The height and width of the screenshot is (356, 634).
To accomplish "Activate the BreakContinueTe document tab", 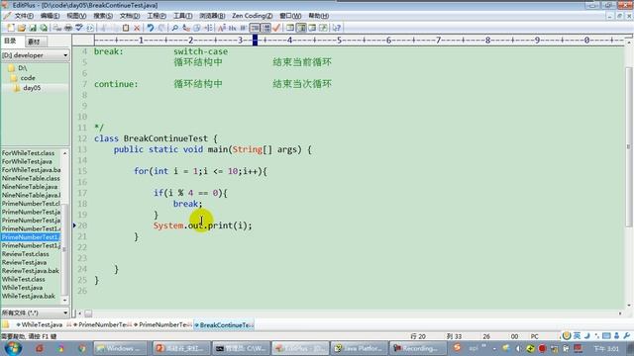I will (x=224, y=325).
